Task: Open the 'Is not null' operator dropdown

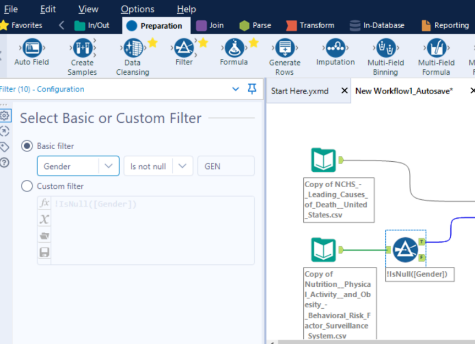Action: point(182,166)
